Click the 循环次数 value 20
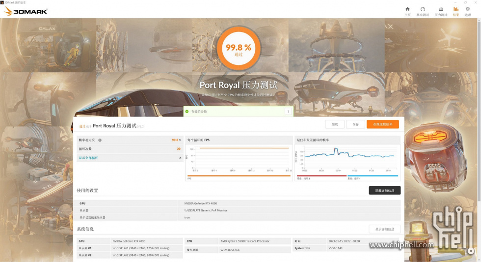This screenshot has width=481, height=262. coord(179,149)
